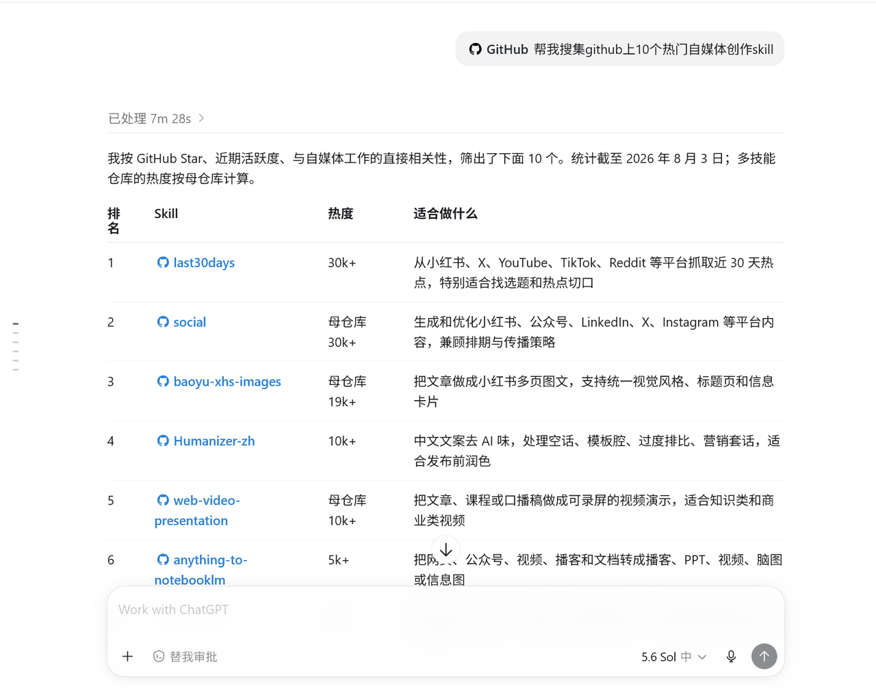
Task: Click the GitHub icon in the user message
Action: (475, 49)
